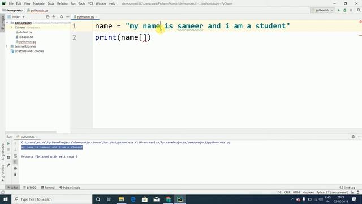Open the Run menu

pos(73,3)
